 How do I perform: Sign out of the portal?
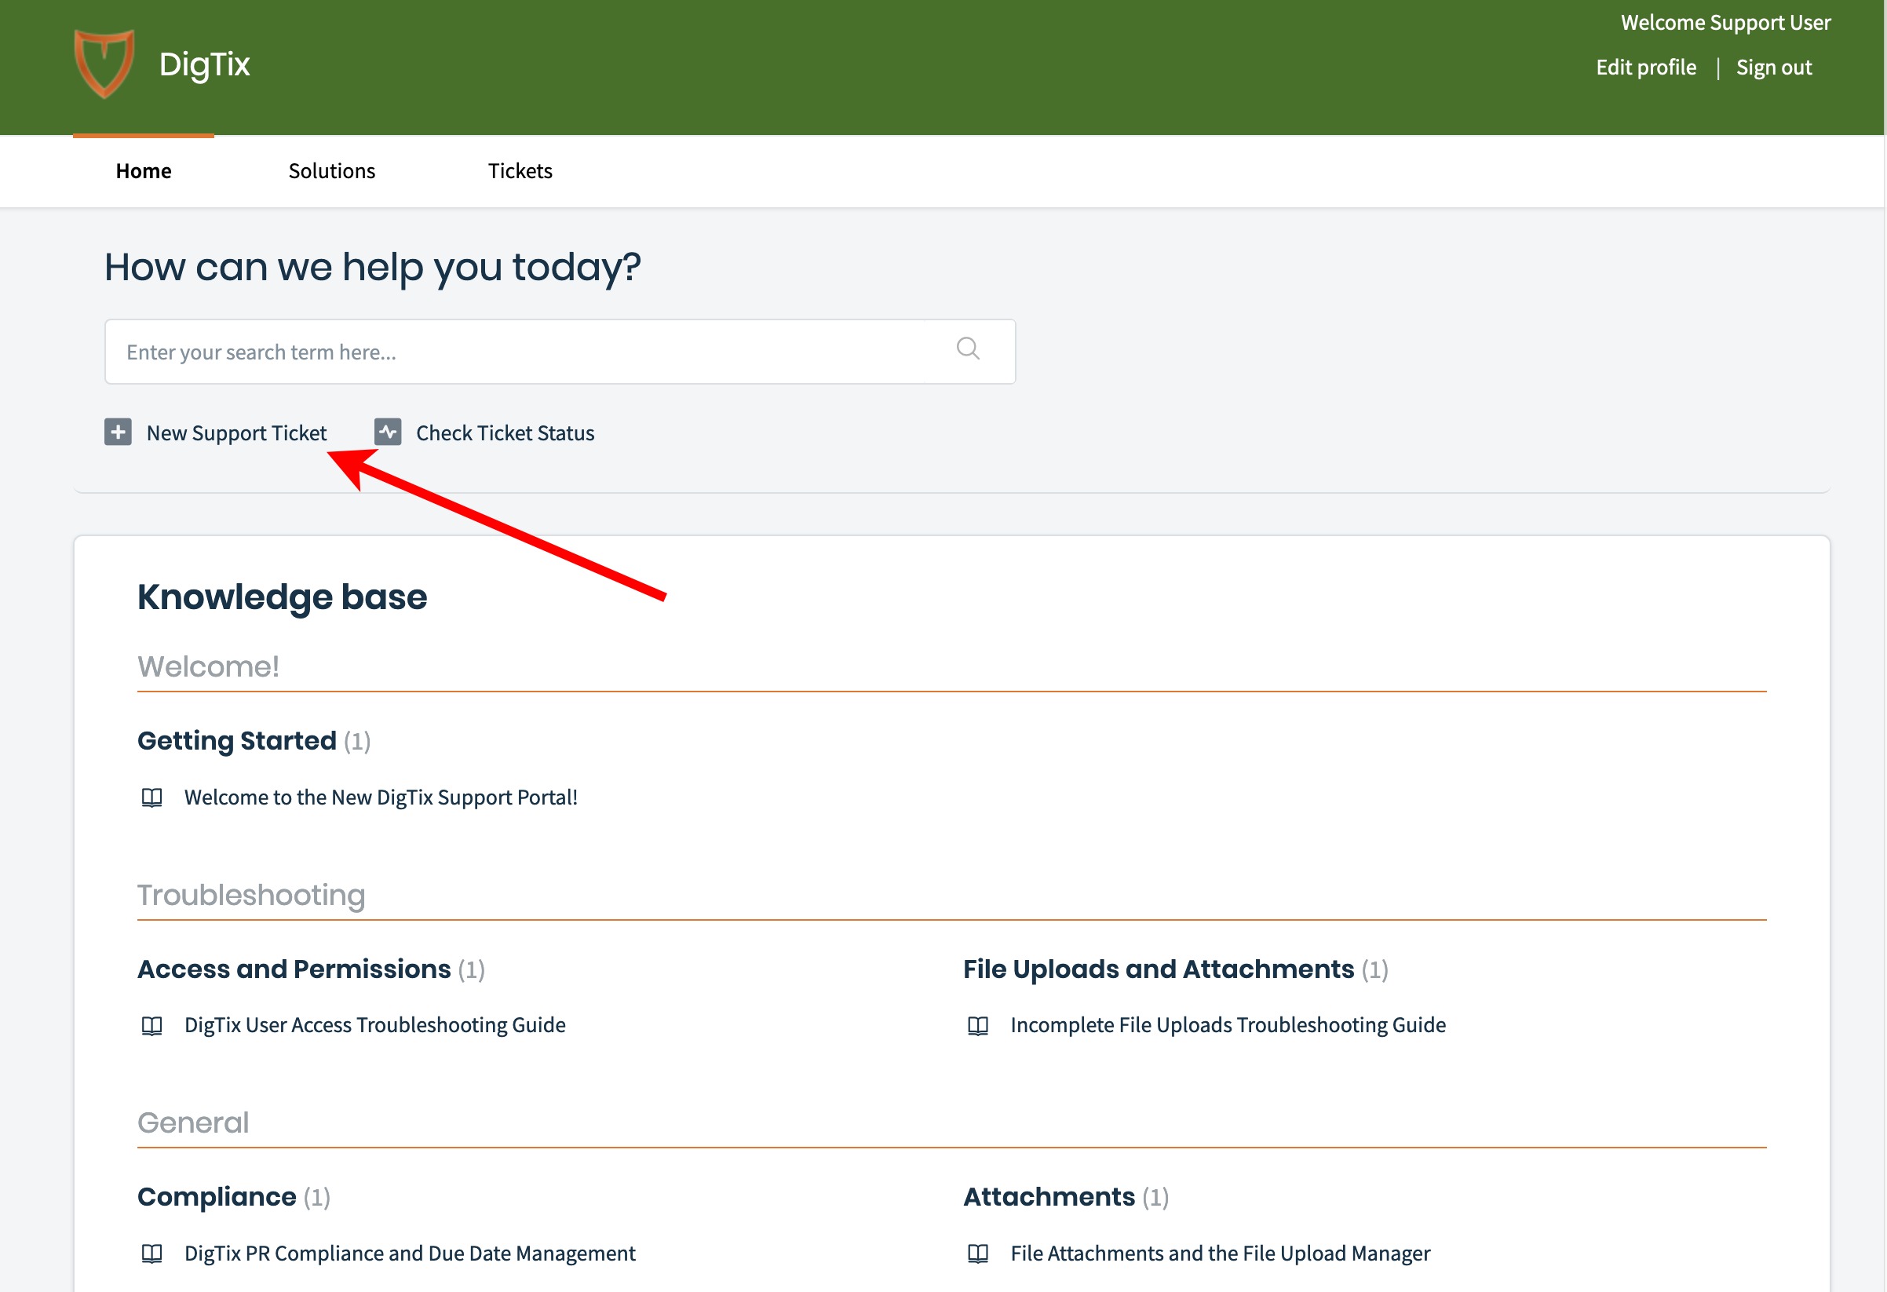[x=1773, y=68]
